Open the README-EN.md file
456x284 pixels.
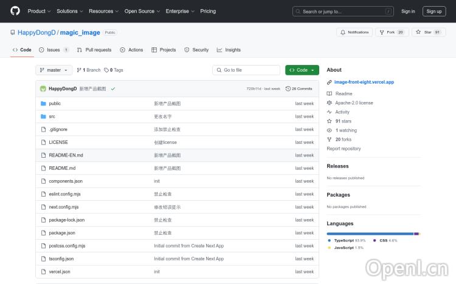point(66,155)
